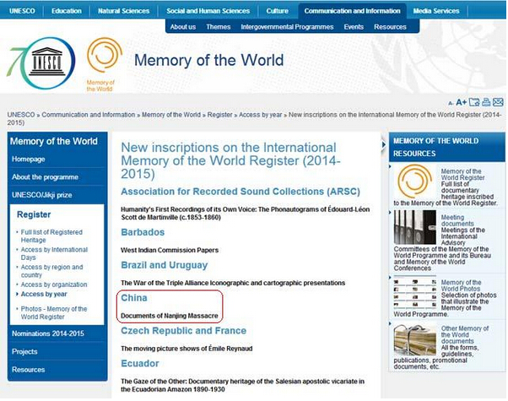The height and width of the screenshot is (401, 508).
Task: Open the World Photos grid thumbnail
Action: tap(415, 293)
